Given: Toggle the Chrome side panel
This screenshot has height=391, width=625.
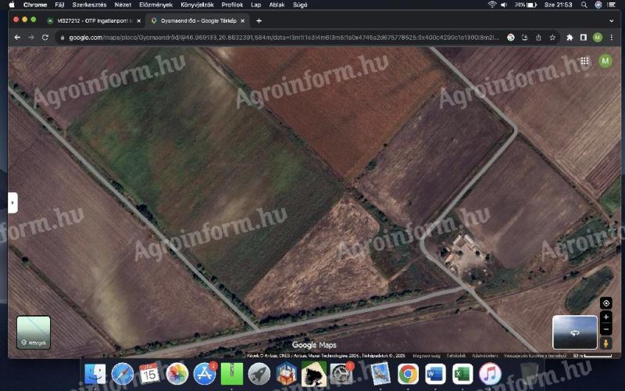Looking at the screenshot, I should (x=584, y=37).
